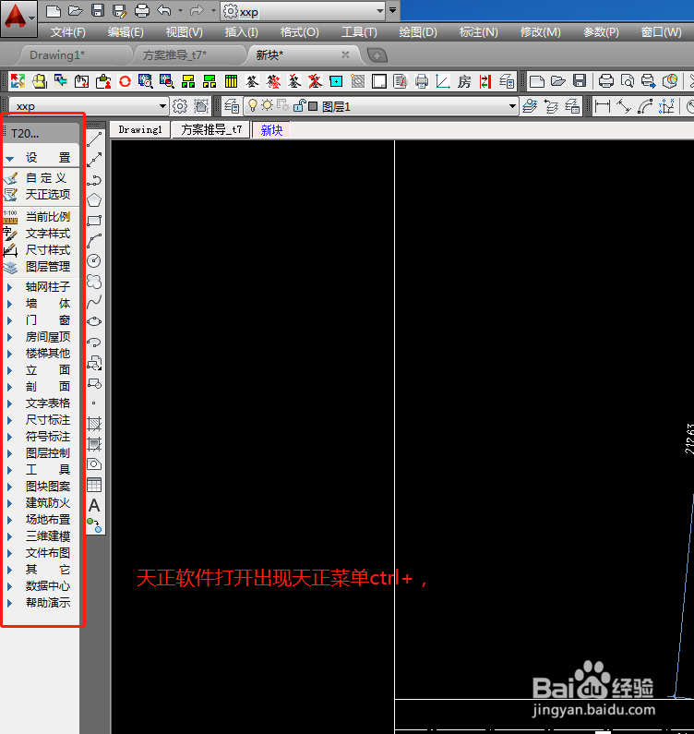Screen dimensions: 694x734
Task: Open the 视图(V) menu
Action: tap(184, 32)
